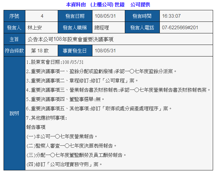Click the 發言時間 header cell
Screen dimensions: 215x172
pyautogui.click(x=142, y=16)
